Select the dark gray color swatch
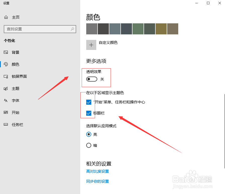The image size is (225, 194). pyautogui.click(x=103, y=29)
